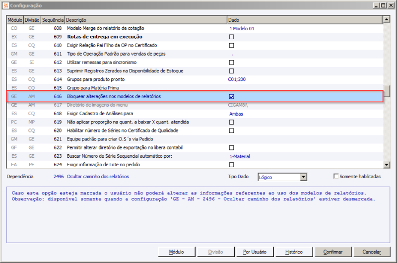Screen dimensions: 397x263
Task: Minimize the Configuração window
Action: tap(376, 5)
